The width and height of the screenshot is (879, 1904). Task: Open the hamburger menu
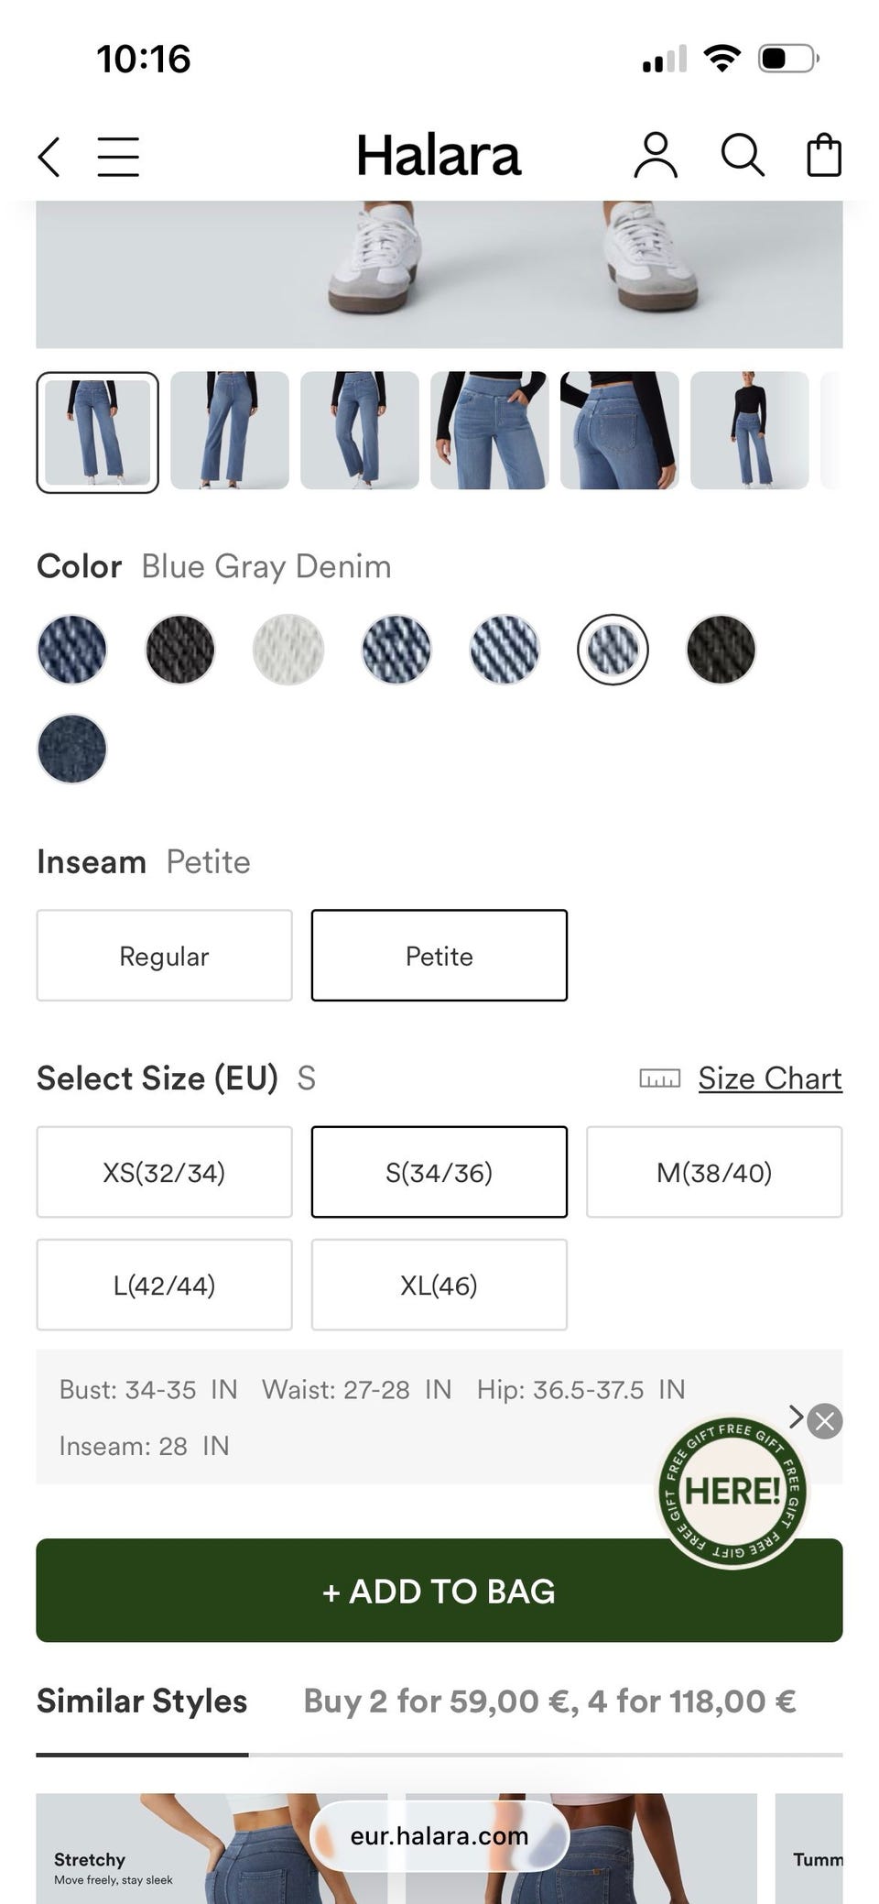(x=118, y=157)
